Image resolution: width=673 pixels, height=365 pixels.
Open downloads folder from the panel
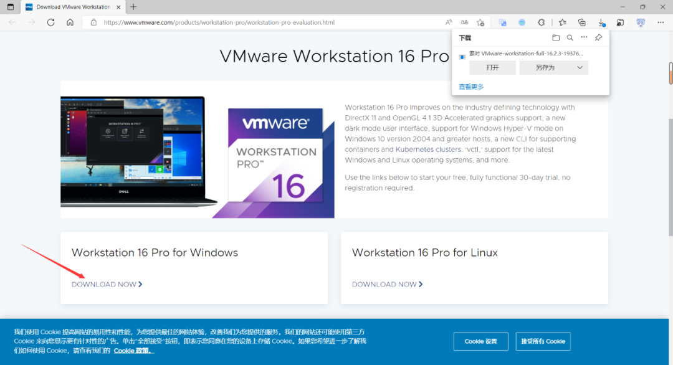[x=556, y=38]
